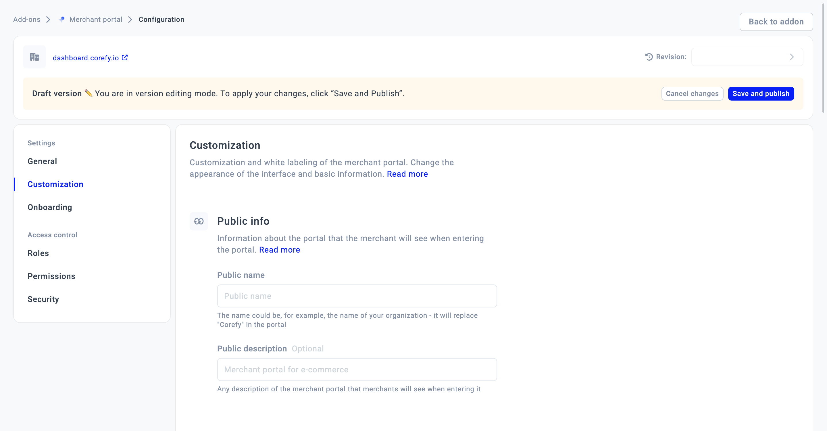827x431 pixels.
Task: Select the Customization sidebar item
Action: pos(55,184)
